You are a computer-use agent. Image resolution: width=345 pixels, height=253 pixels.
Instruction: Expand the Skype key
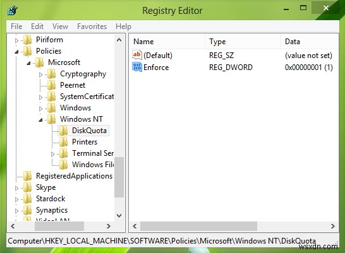(16, 188)
